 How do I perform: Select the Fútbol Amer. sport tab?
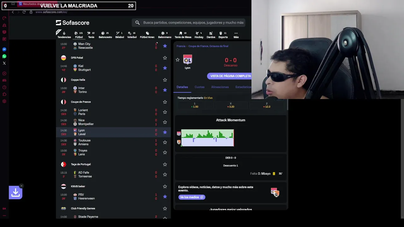[x=147, y=35]
